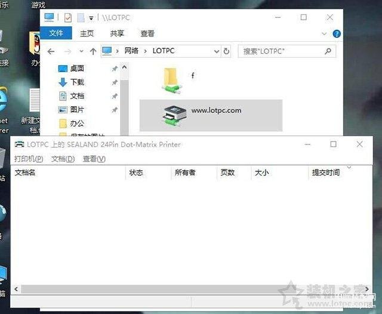
Task: Click the computer icon in Explorer title bar
Action: click(x=49, y=17)
